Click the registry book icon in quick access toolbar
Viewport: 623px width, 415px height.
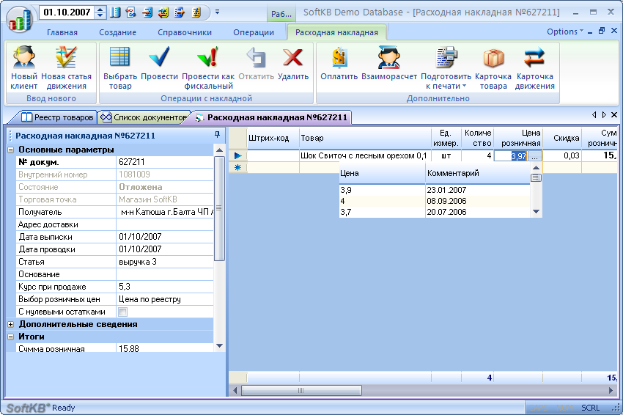[x=115, y=12]
